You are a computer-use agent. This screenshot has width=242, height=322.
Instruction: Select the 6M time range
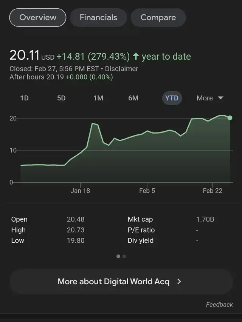tap(133, 98)
